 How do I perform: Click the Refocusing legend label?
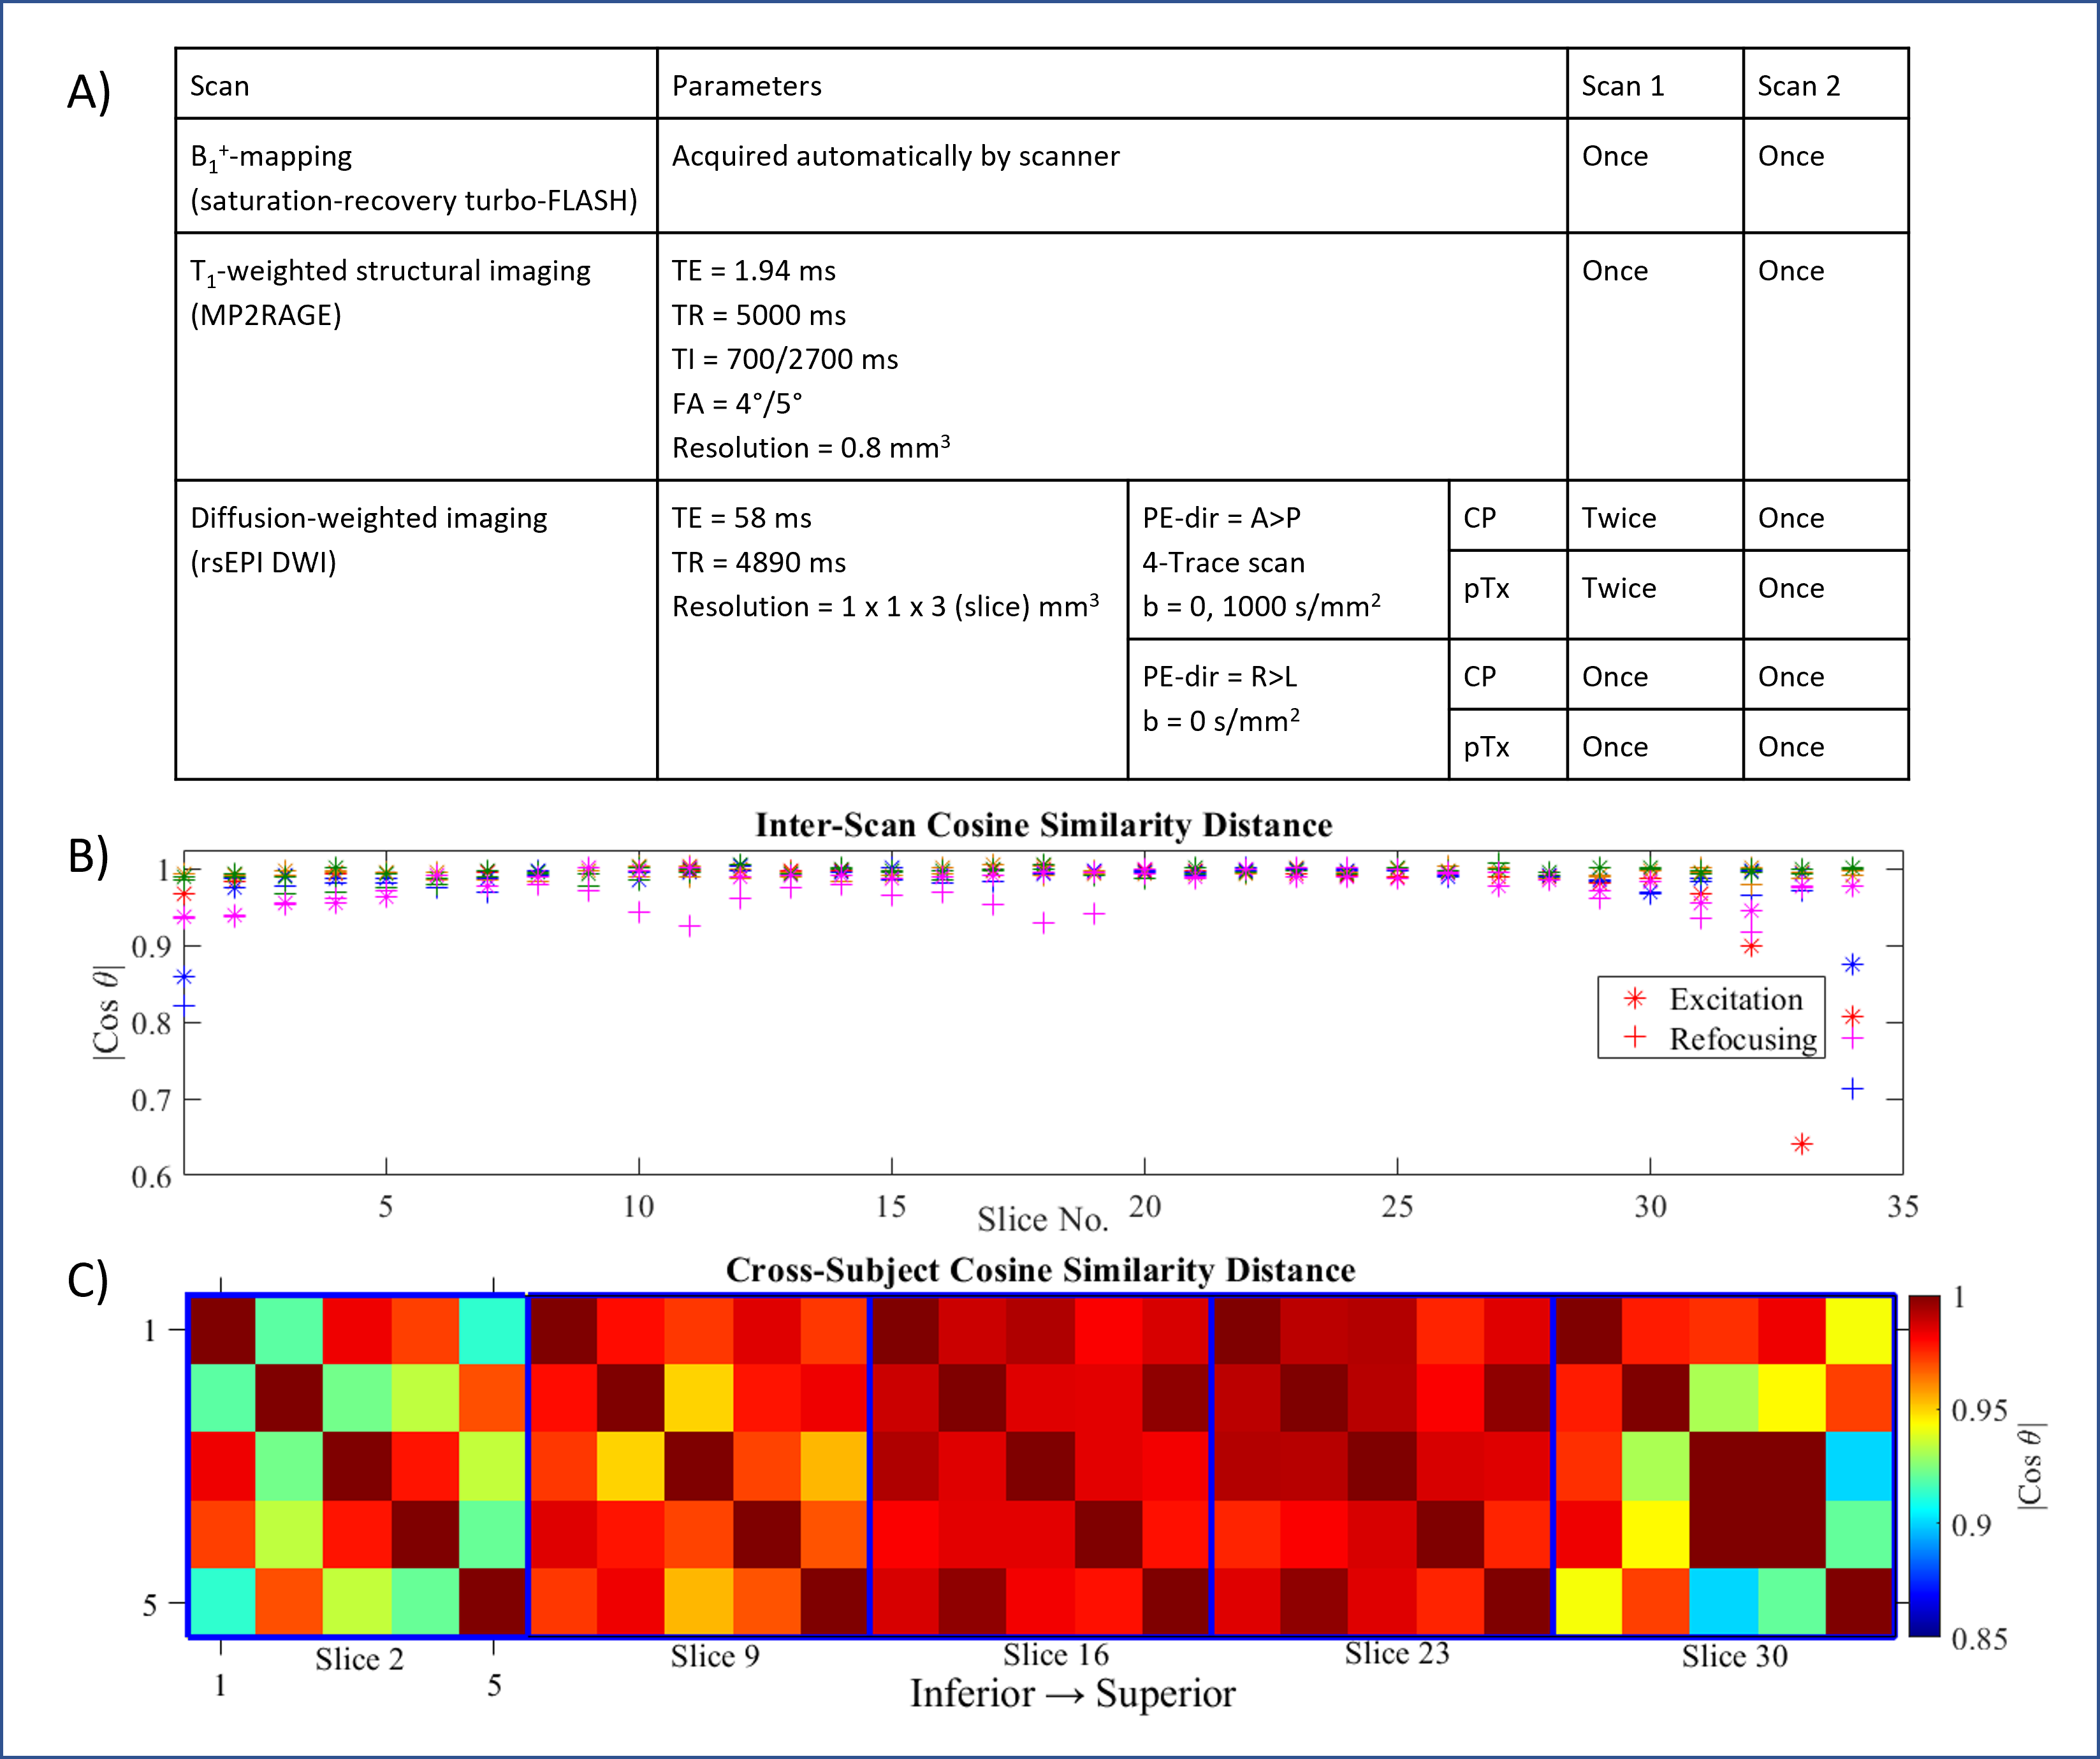(1743, 1038)
